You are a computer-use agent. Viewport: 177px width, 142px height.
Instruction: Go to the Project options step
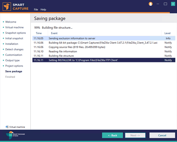point(14,66)
